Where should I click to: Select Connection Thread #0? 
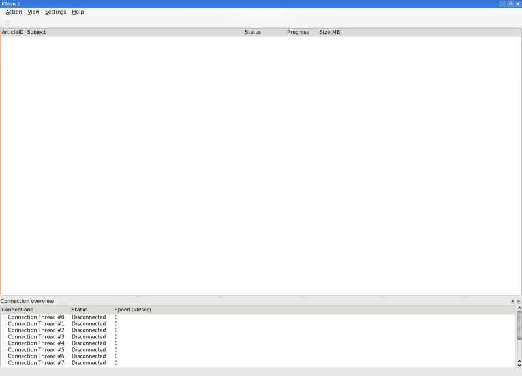(x=36, y=317)
